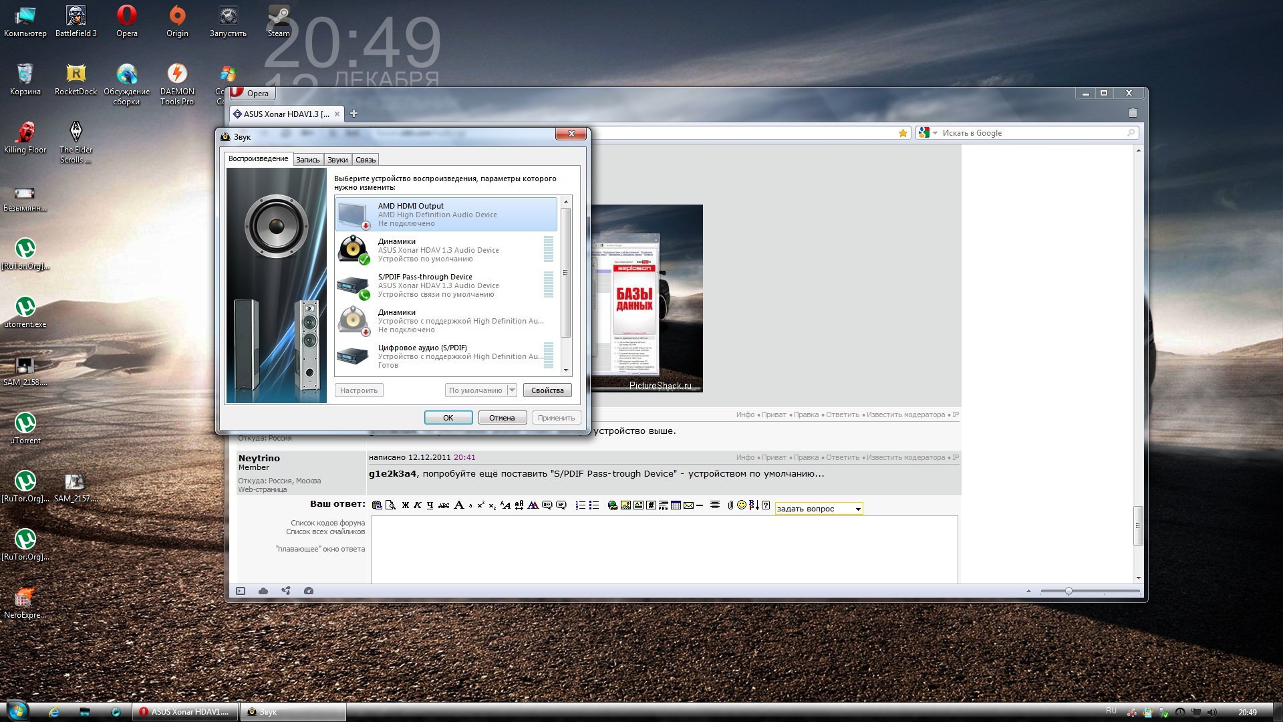
Task: Click the PRE preformatted text icon
Action: click(663, 505)
